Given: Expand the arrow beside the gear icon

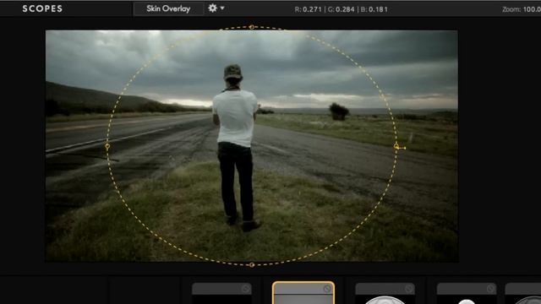Looking at the screenshot, I should click(222, 8).
